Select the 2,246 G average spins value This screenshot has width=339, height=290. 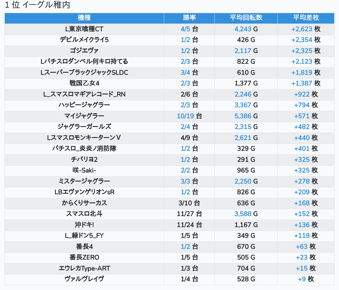click(246, 94)
